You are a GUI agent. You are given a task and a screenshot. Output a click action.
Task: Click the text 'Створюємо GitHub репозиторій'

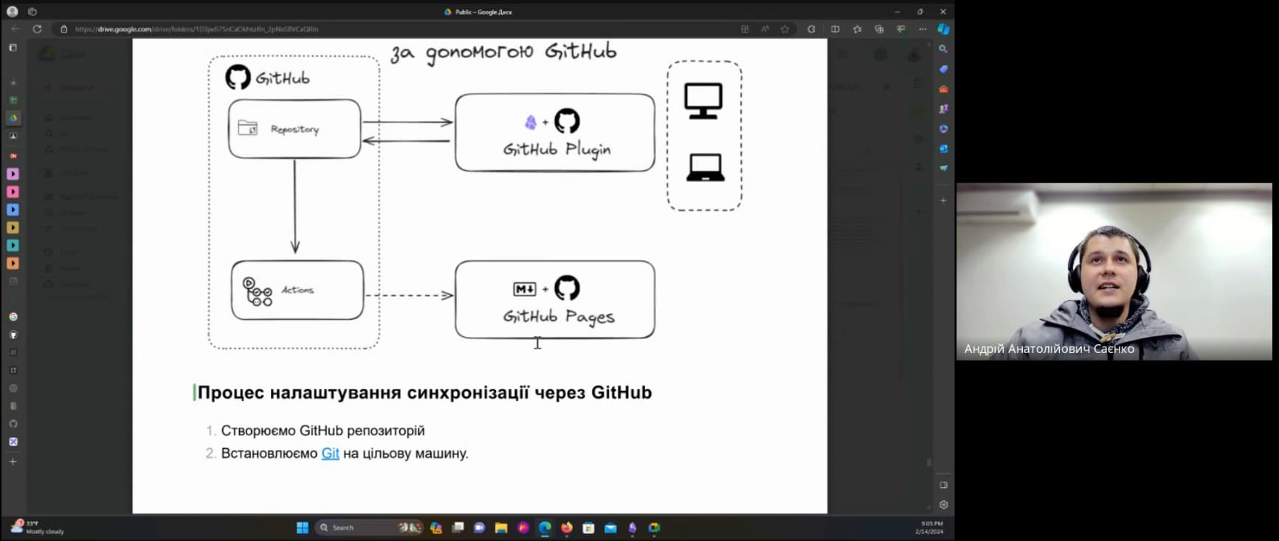coord(323,430)
